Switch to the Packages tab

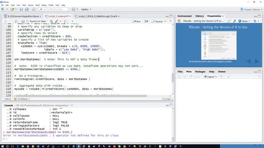[200, 72]
